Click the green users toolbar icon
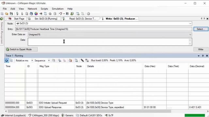The height and width of the screenshot is (117, 209). coord(72,14)
